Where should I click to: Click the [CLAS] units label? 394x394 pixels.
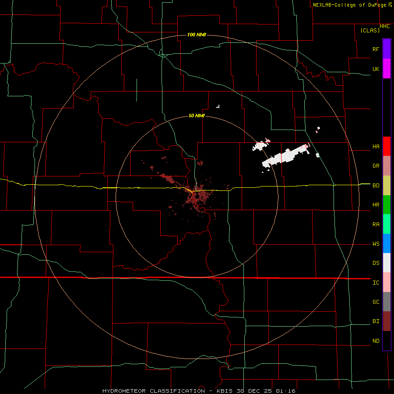click(370, 30)
